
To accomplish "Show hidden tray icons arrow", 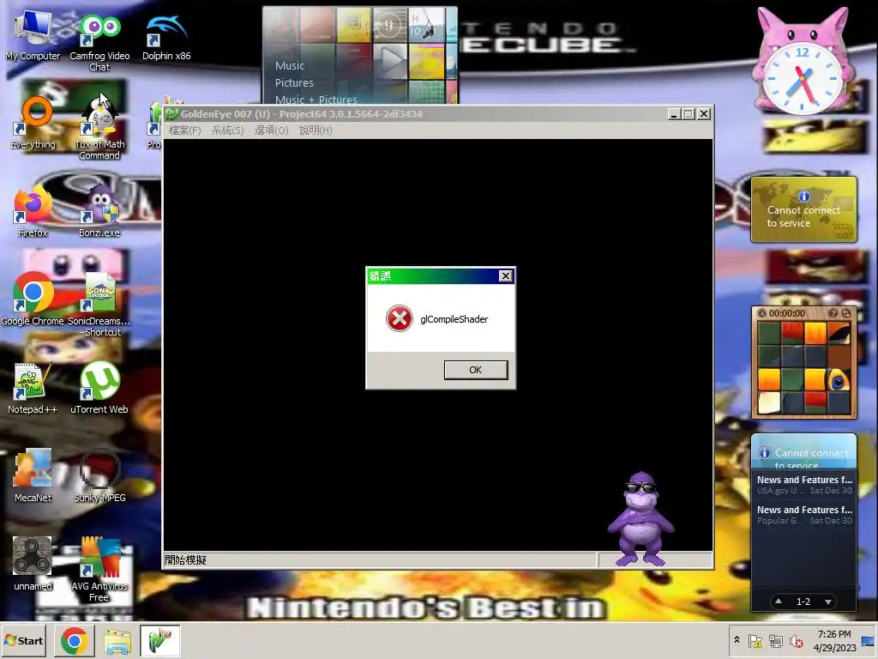I will tap(737, 640).
